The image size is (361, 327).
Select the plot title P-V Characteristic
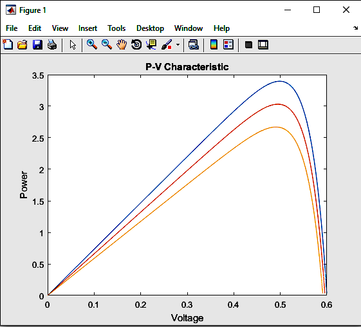[x=187, y=67]
